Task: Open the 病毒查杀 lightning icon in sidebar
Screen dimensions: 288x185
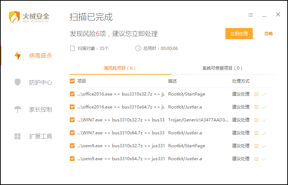Action: pyautogui.click(x=17, y=55)
